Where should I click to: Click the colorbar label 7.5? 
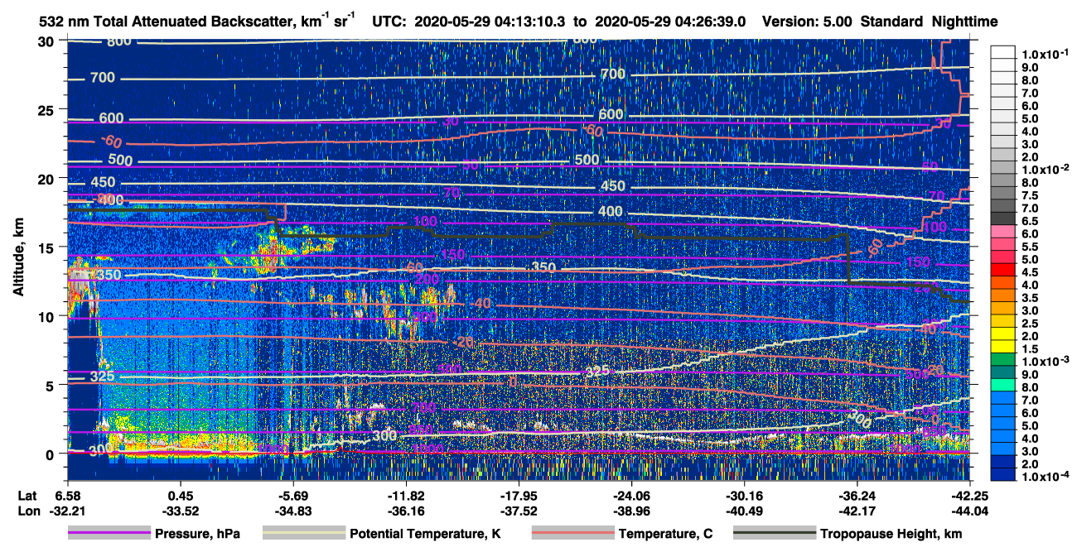[1030, 194]
